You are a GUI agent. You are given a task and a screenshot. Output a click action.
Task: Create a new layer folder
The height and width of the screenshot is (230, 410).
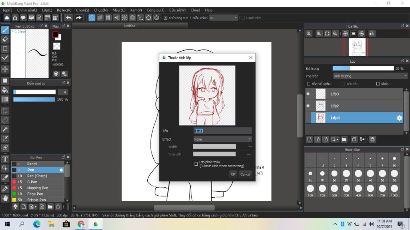click(x=344, y=139)
